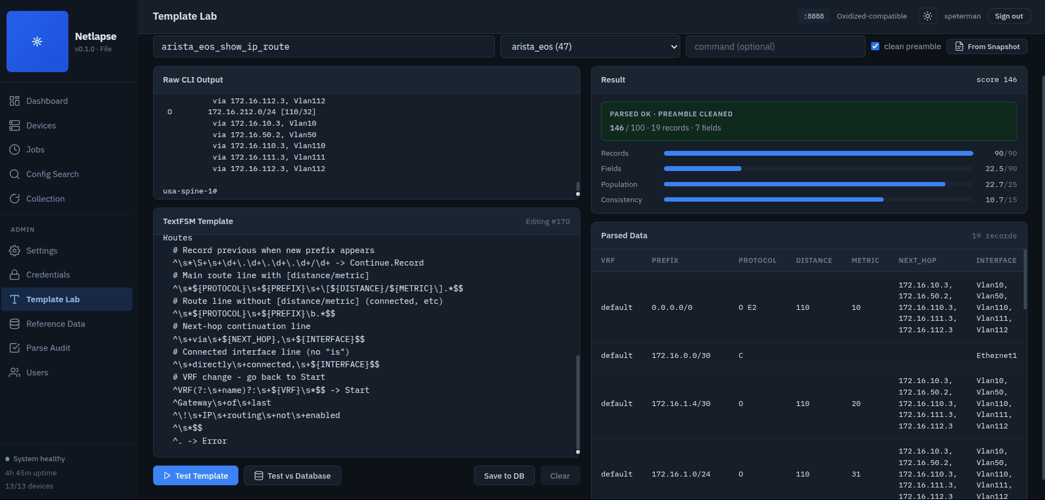Viewport: 1045px width, 500px height.
Task: Toggle the clean preamble checkbox
Action: point(875,46)
